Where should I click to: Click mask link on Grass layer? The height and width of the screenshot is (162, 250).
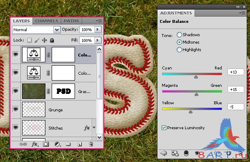click(48, 91)
